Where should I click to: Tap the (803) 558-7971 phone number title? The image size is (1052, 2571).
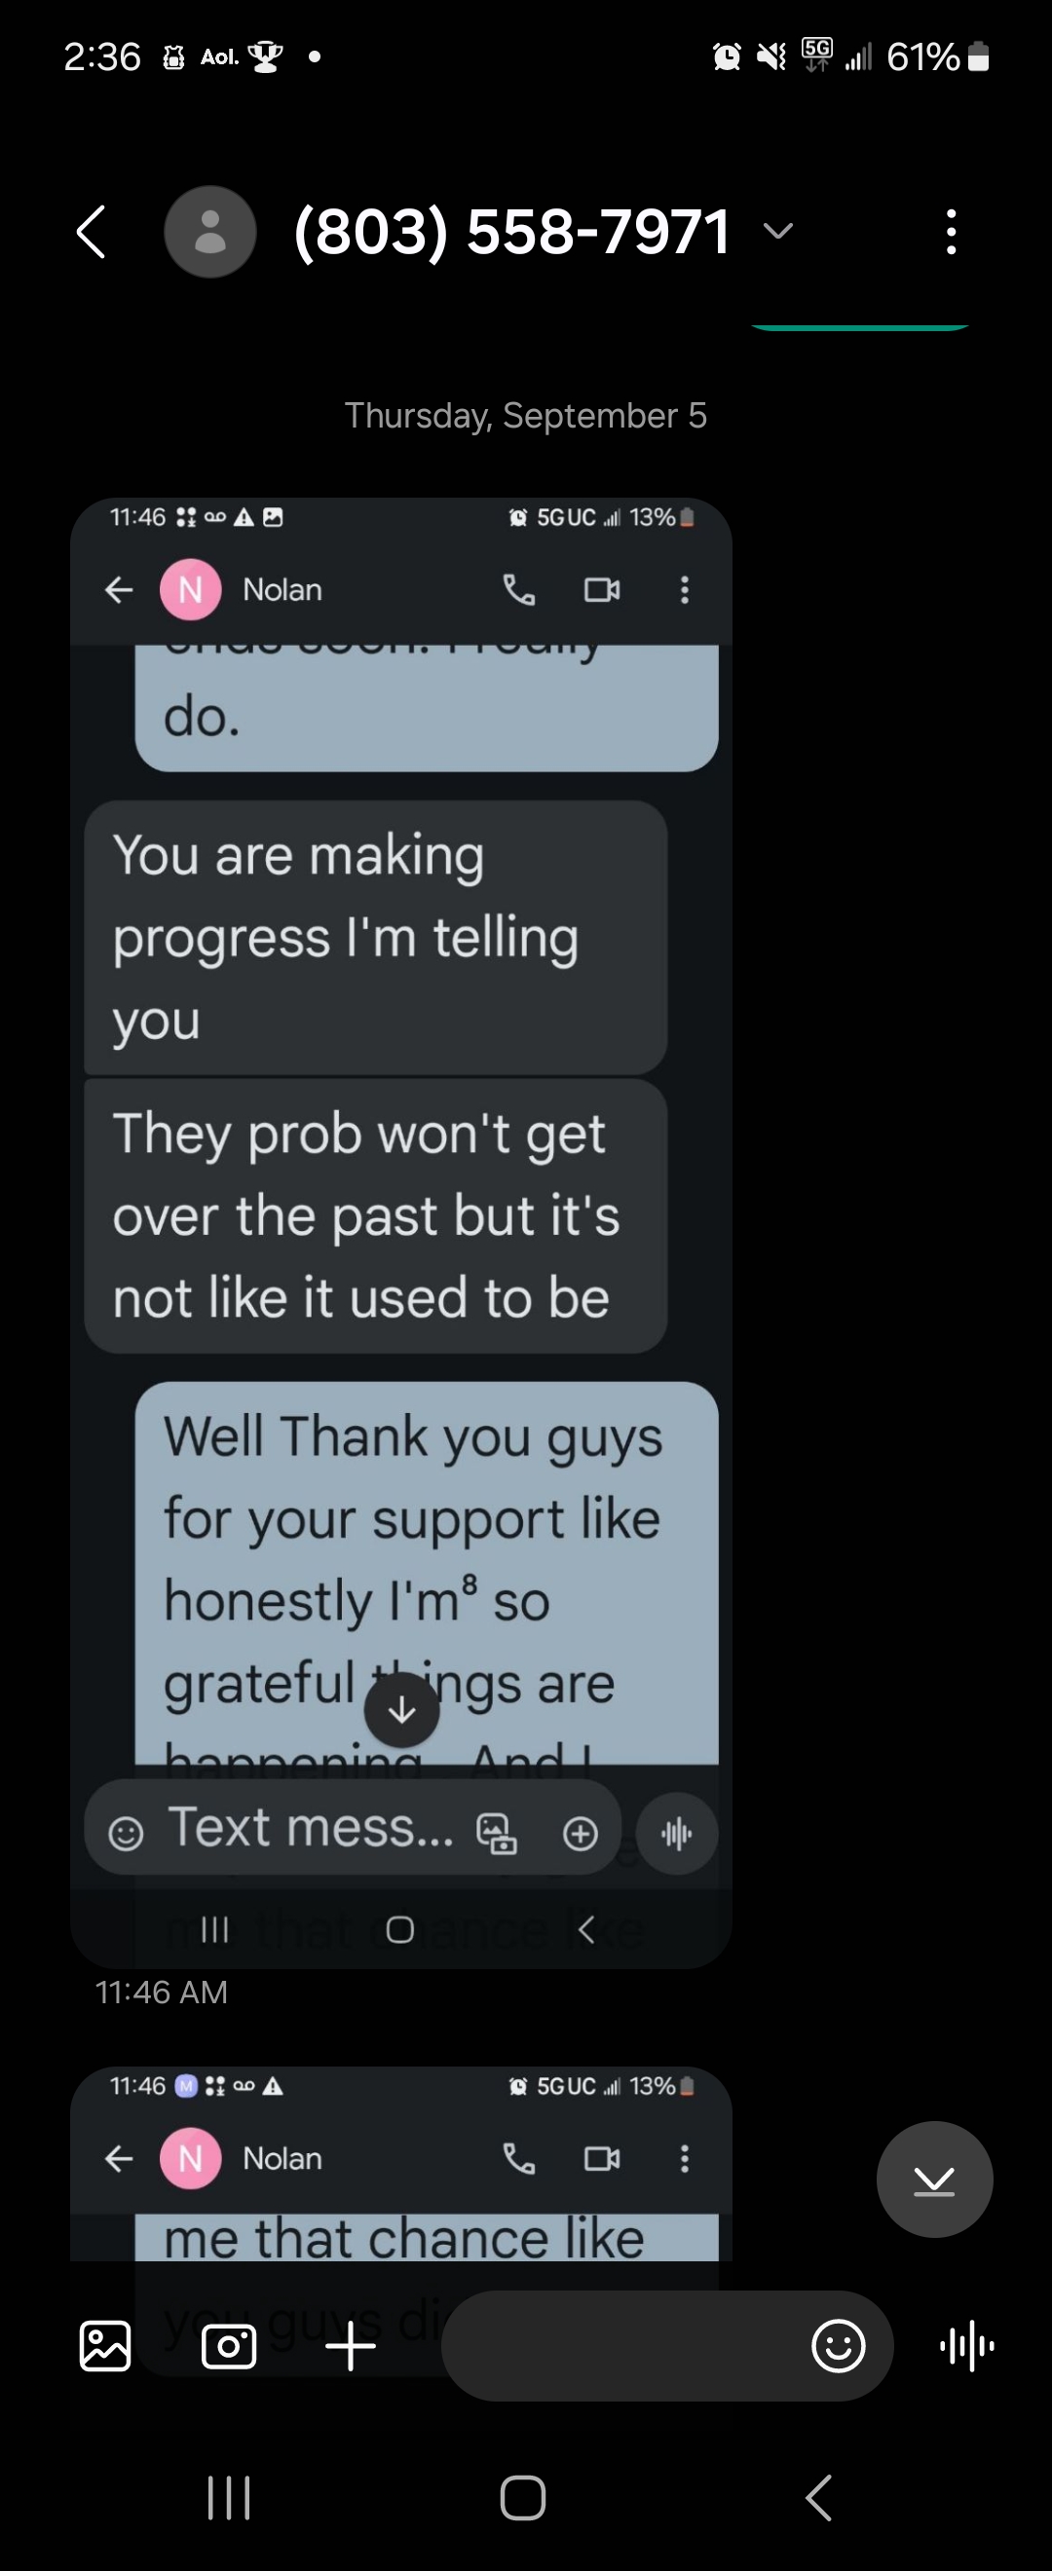[x=512, y=233]
